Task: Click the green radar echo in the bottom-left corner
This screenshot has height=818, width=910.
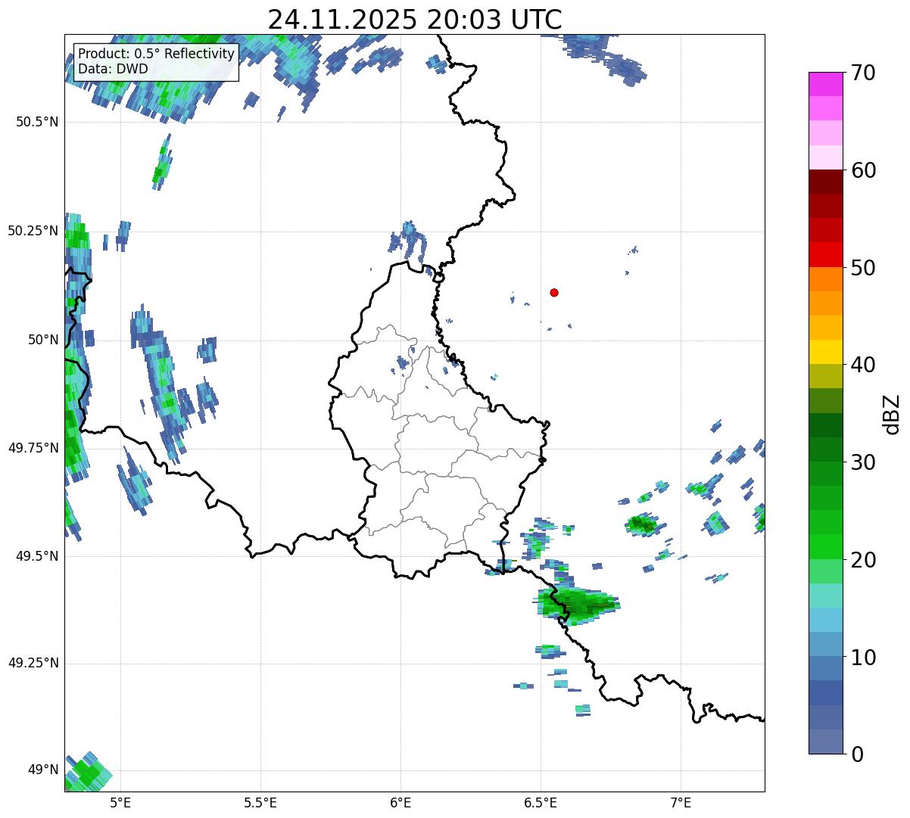Action: click(x=89, y=773)
